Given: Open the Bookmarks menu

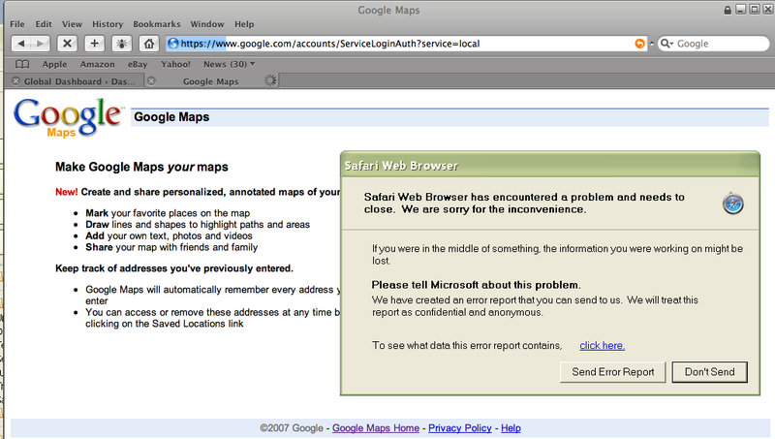Looking at the screenshot, I should pos(157,23).
